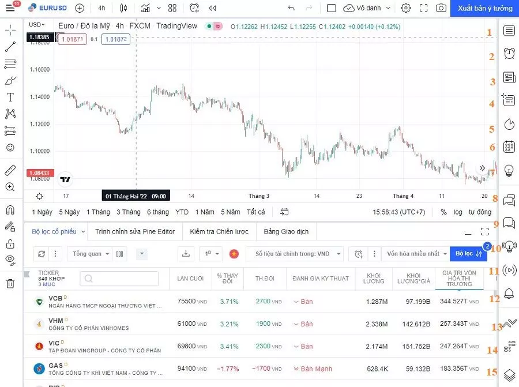Screen dimensions: 519x387
Task: Expand the indicator templates dropdown arrow
Action: (x=159, y=8)
